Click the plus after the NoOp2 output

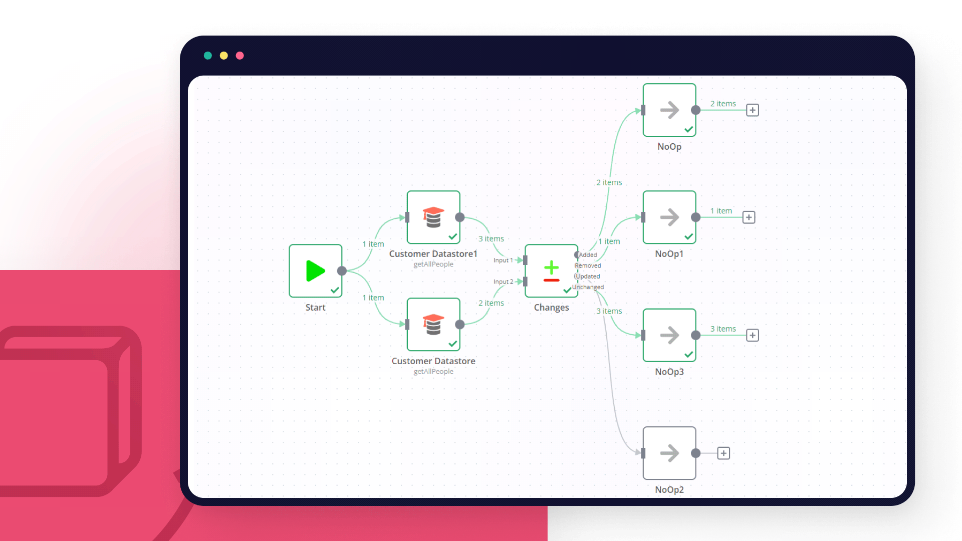(724, 453)
